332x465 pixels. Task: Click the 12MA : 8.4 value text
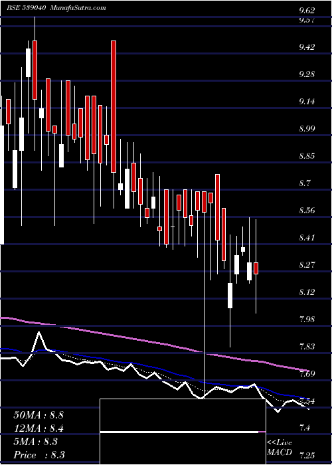39,428
